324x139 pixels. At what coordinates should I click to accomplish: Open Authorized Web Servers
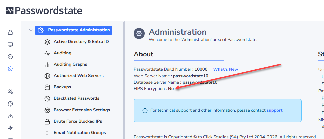point(79,76)
